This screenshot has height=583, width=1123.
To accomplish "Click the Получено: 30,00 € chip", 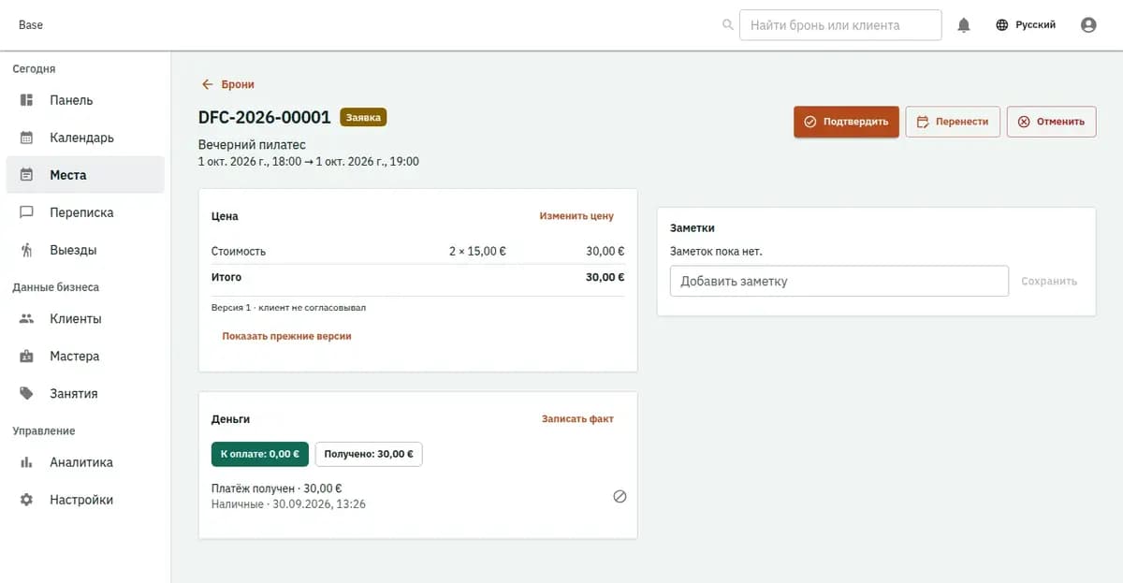I will click(x=369, y=454).
